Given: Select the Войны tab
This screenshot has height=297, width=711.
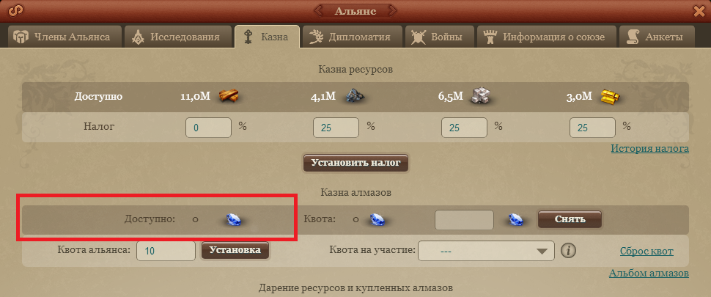Looking at the screenshot, I should 439,37.
